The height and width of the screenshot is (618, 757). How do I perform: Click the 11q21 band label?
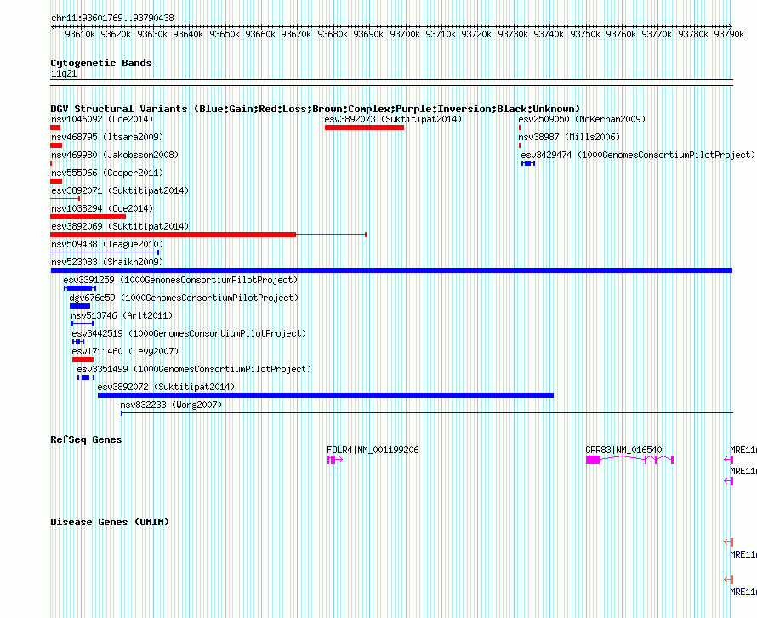click(64, 73)
